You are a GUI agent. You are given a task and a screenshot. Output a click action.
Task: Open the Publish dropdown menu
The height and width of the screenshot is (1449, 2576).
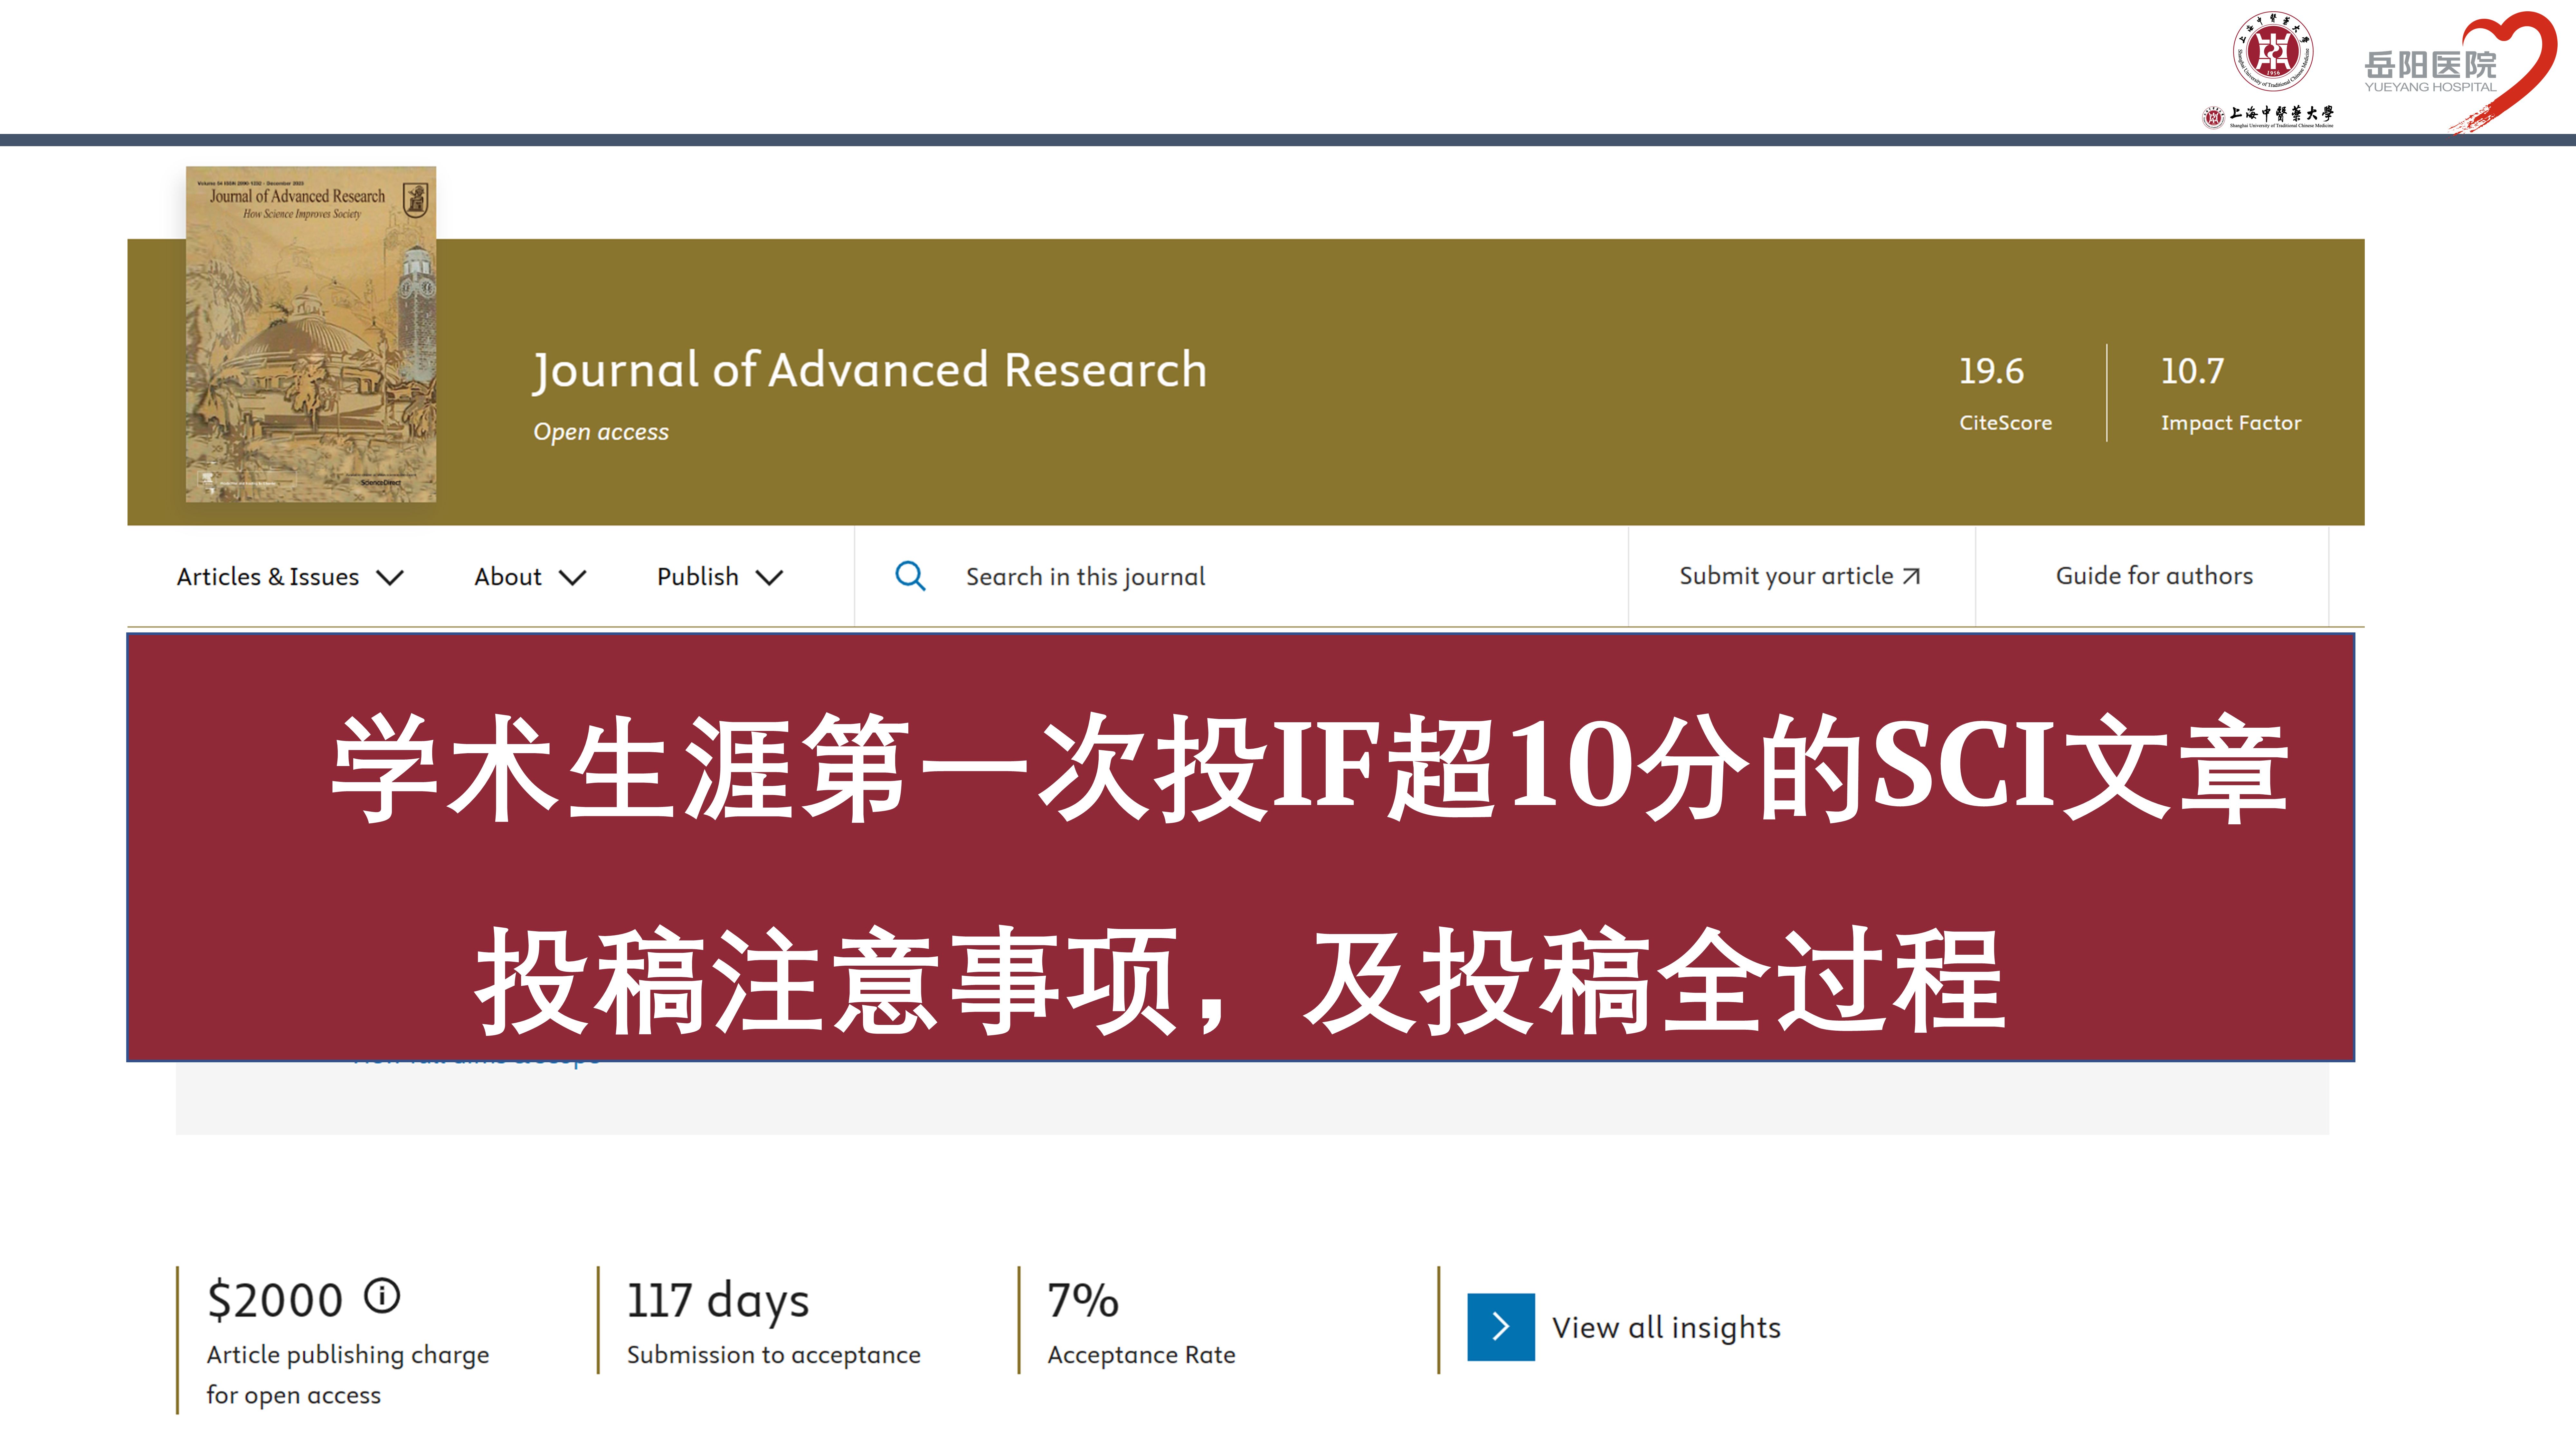tap(720, 577)
